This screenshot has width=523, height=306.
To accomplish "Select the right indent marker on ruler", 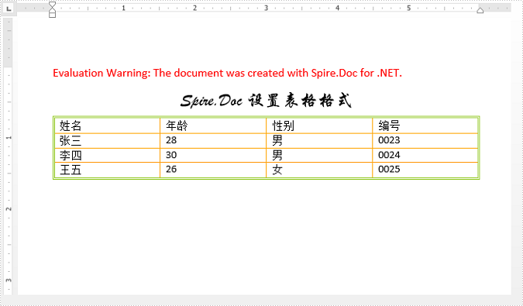I will [480, 10].
